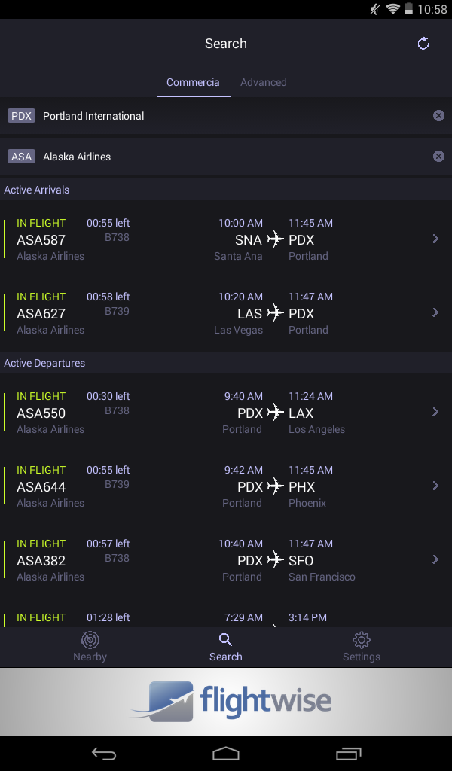Open ASA627 Las Vegas flight chevron
Image resolution: width=452 pixels, height=771 pixels.
(x=435, y=312)
